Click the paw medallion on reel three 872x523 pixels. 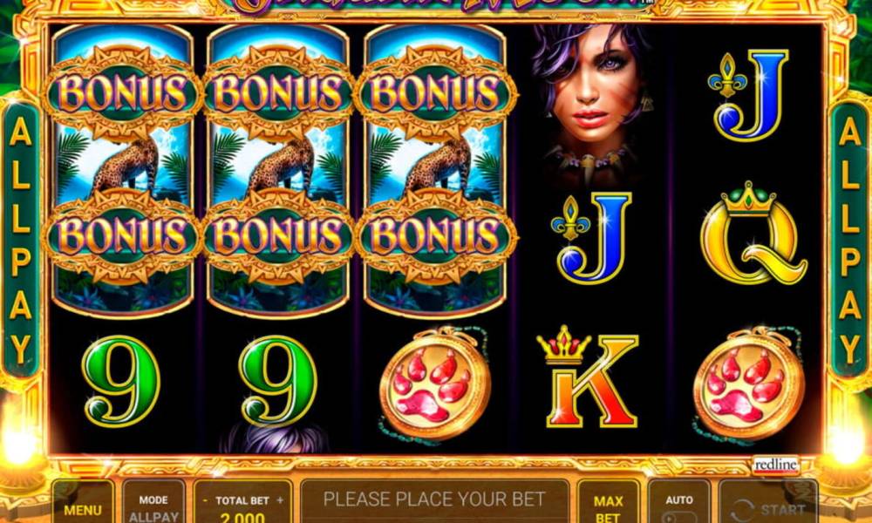coord(435,383)
